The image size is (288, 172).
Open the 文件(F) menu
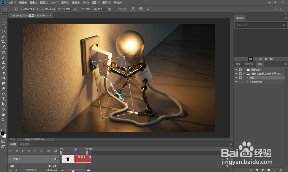point(12,3)
